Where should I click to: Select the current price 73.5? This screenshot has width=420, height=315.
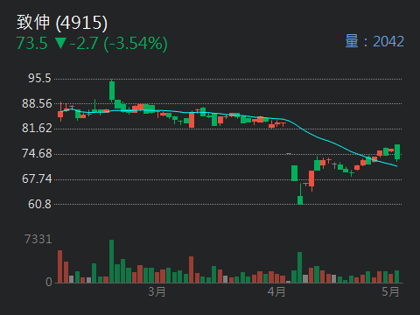(x=31, y=43)
